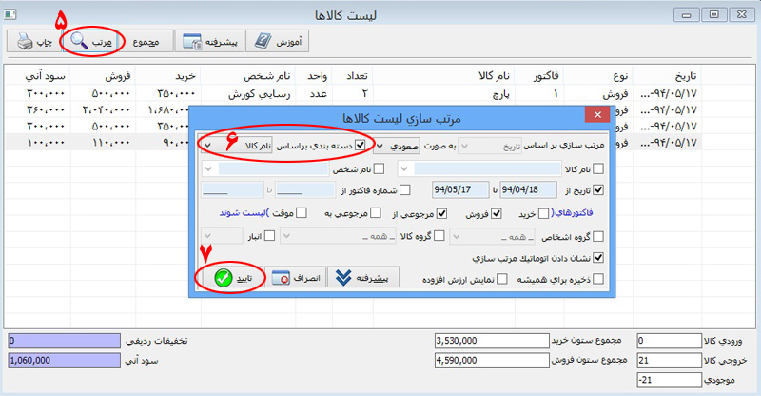Viewport: 761px width, 396px height.
Task: Toggle the دسته بندی براساس checkbox
Action: tap(360, 146)
